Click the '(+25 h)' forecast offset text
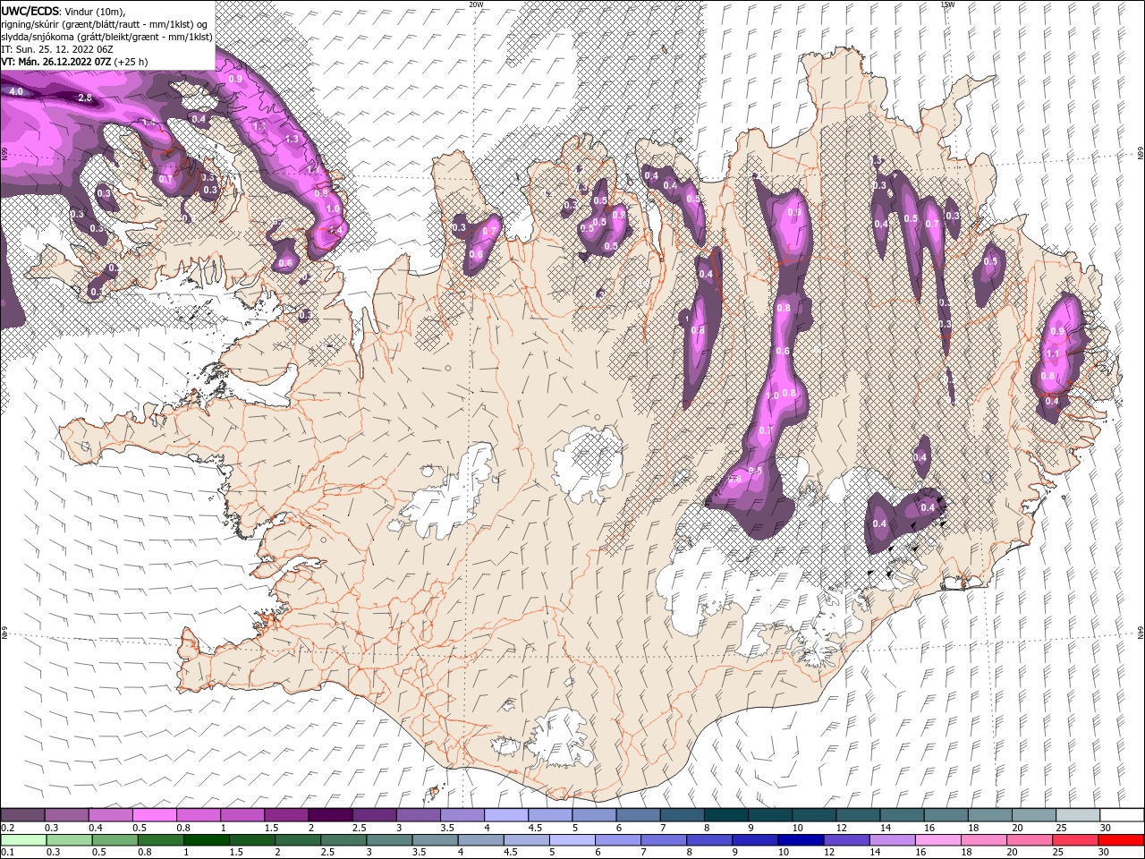Image resolution: width=1145 pixels, height=859 pixels. pos(131,62)
